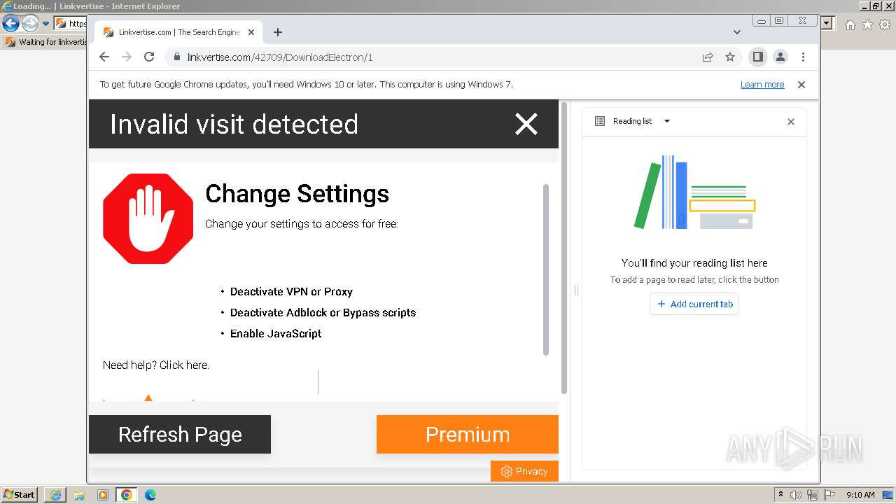896x504 pixels.
Task: Open Chrome profile icon
Action: (780, 57)
